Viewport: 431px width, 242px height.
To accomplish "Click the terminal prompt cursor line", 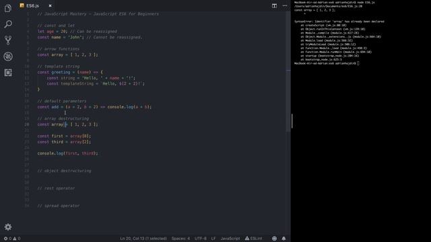I will tap(327, 63).
